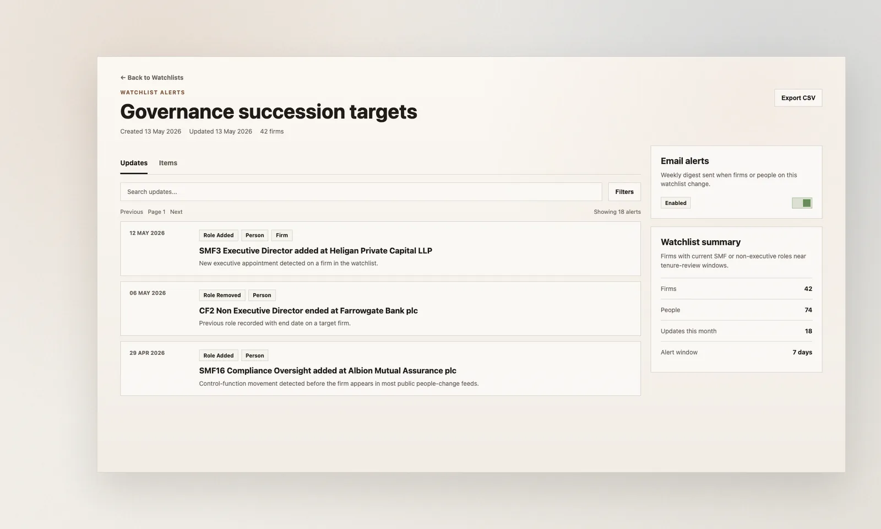Focus the Search updates field

361,192
